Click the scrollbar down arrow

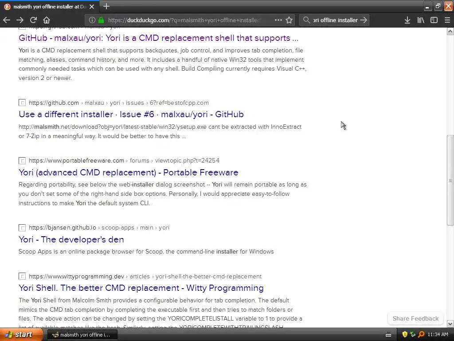tap(450, 324)
